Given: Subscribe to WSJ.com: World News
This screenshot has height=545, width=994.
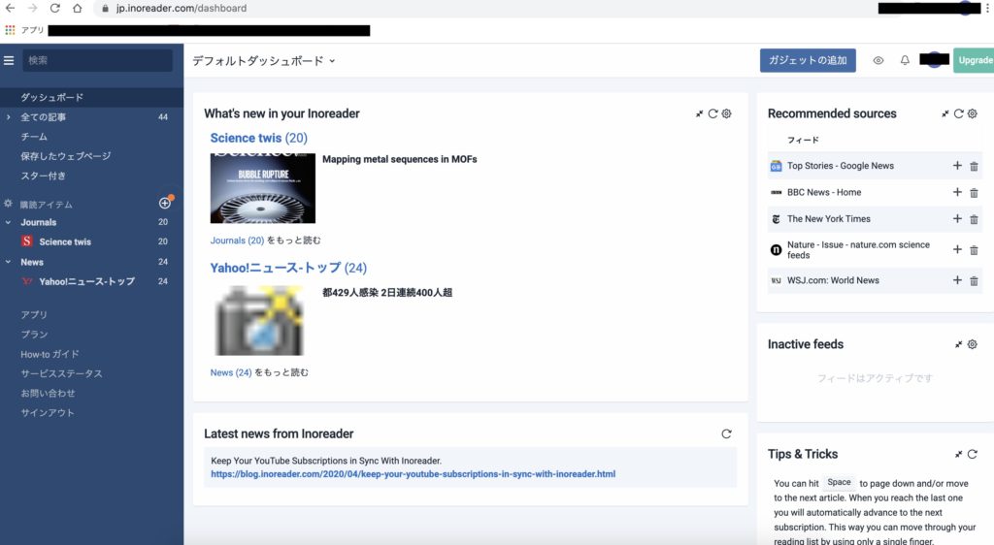Looking at the screenshot, I should coord(957,280).
